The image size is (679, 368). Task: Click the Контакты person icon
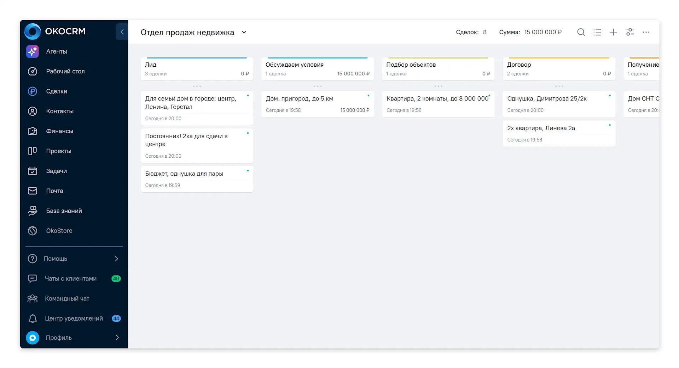pos(33,111)
